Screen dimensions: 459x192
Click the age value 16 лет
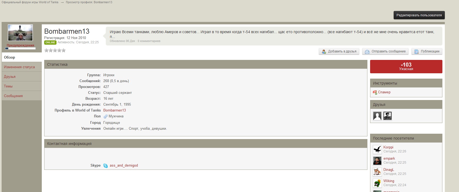coord(108,99)
